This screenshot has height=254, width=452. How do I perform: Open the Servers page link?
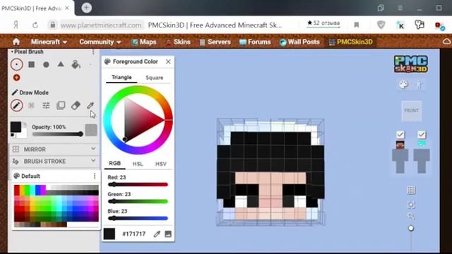tap(215, 42)
